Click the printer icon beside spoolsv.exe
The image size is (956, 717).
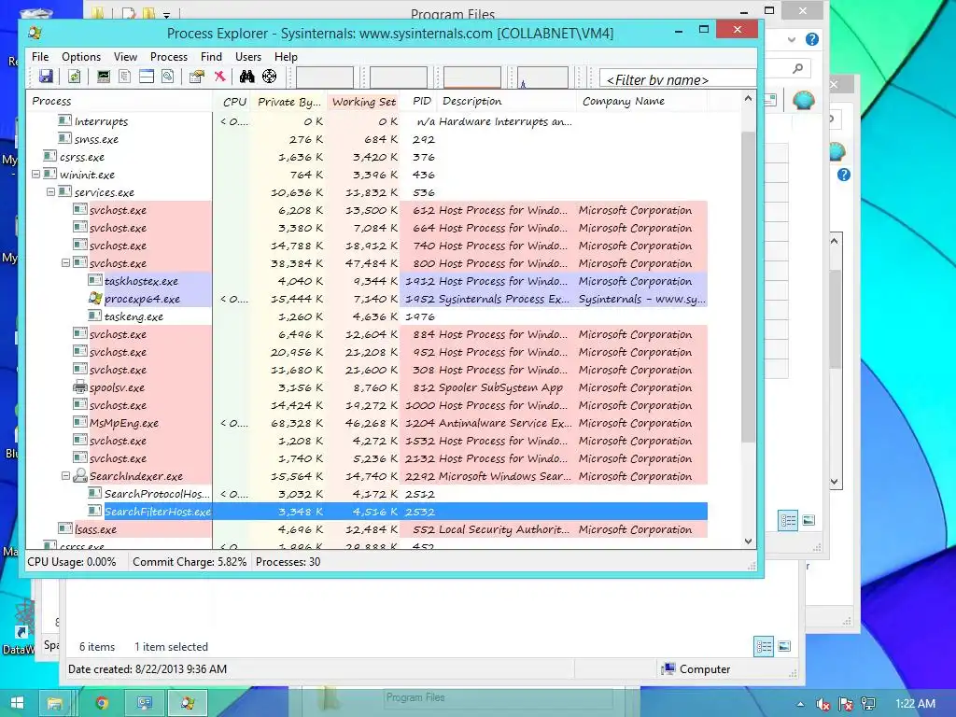(x=80, y=387)
